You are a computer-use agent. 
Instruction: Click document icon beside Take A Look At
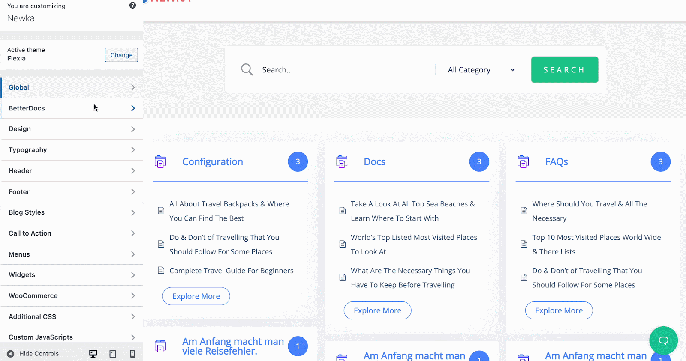343,211
